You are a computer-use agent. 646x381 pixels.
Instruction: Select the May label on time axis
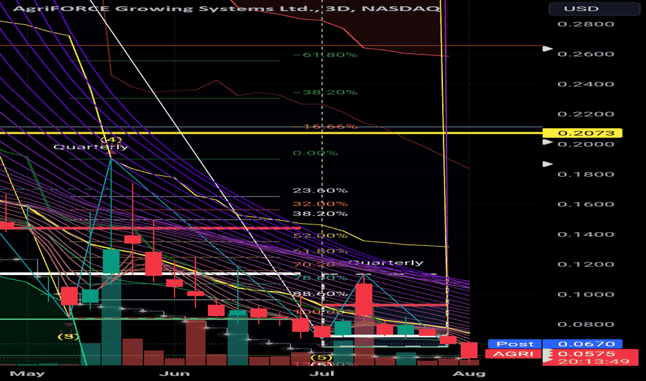pyautogui.click(x=27, y=373)
